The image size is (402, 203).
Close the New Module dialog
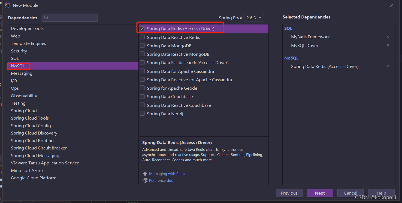coord(391,5)
